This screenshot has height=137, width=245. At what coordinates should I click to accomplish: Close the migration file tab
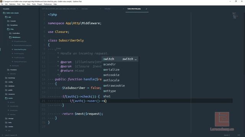78,9
